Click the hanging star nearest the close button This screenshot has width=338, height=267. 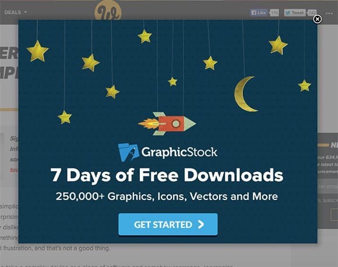(278, 45)
